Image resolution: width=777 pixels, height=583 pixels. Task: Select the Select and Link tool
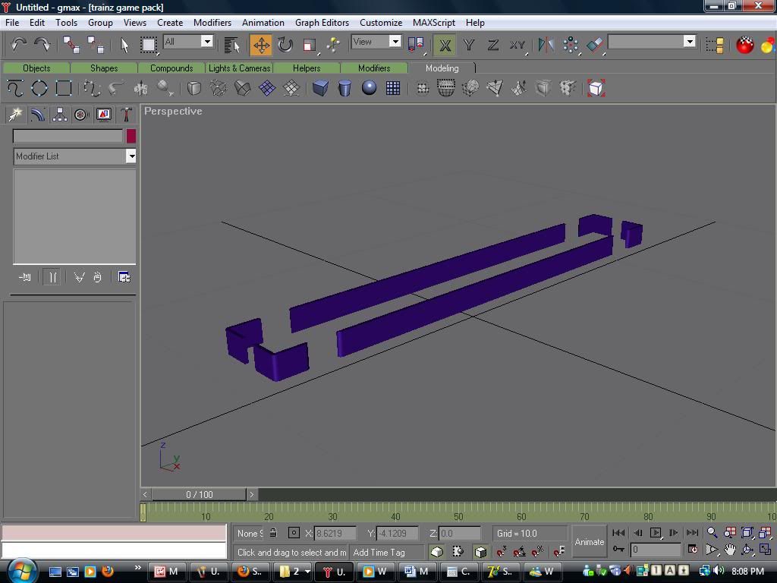[71, 45]
